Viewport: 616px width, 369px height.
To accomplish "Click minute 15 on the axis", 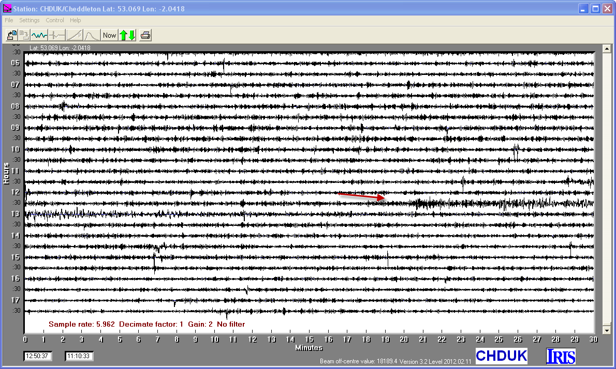I will click(309, 339).
